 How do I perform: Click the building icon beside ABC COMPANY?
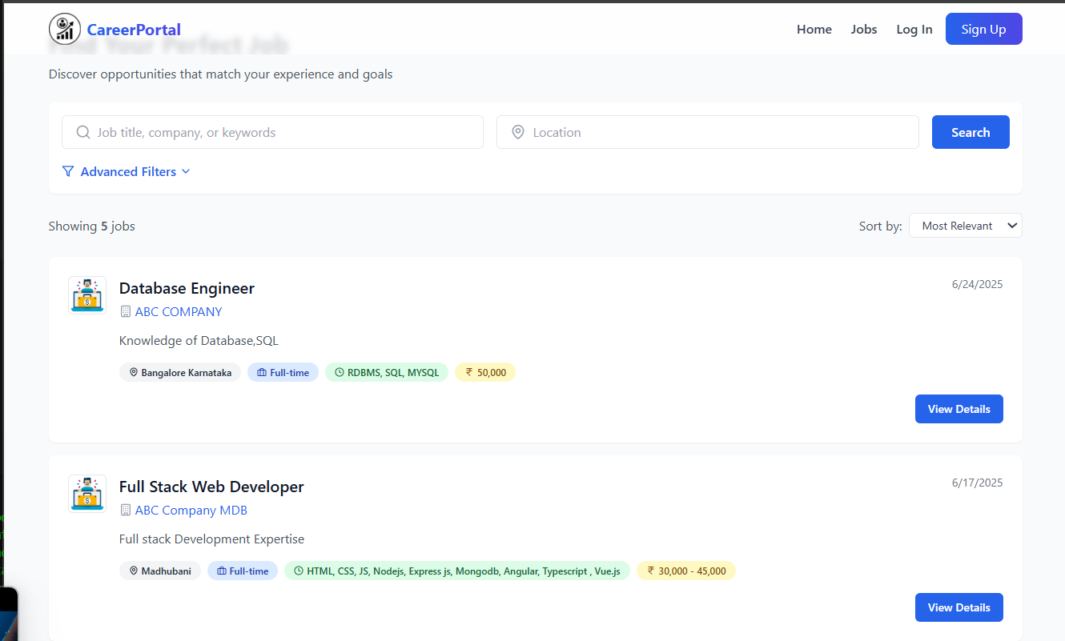(125, 311)
